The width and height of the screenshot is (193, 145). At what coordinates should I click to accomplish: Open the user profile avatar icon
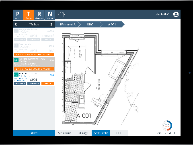tap(176, 14)
